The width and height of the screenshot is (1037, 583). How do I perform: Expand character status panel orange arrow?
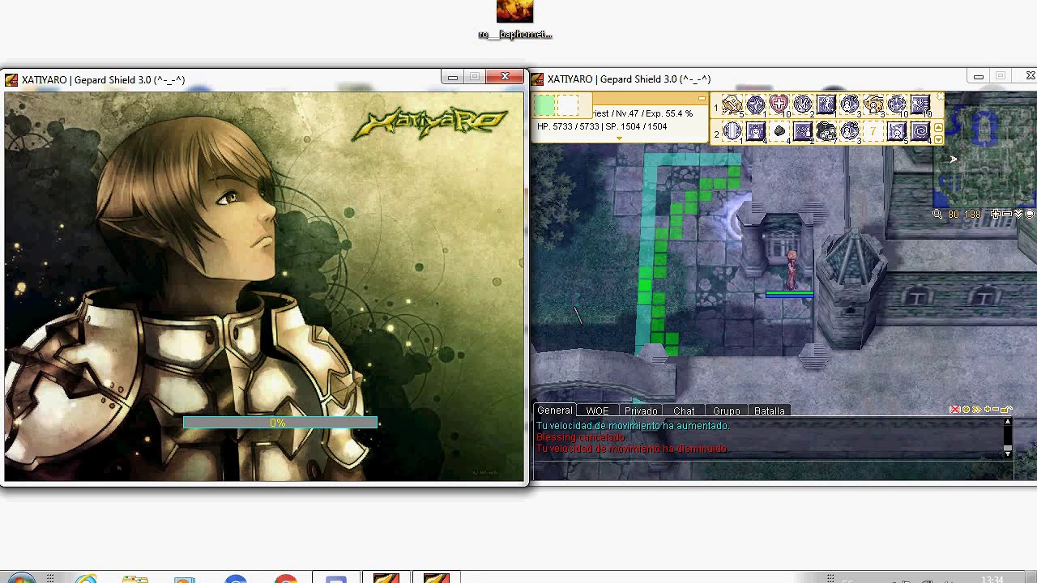tap(619, 138)
